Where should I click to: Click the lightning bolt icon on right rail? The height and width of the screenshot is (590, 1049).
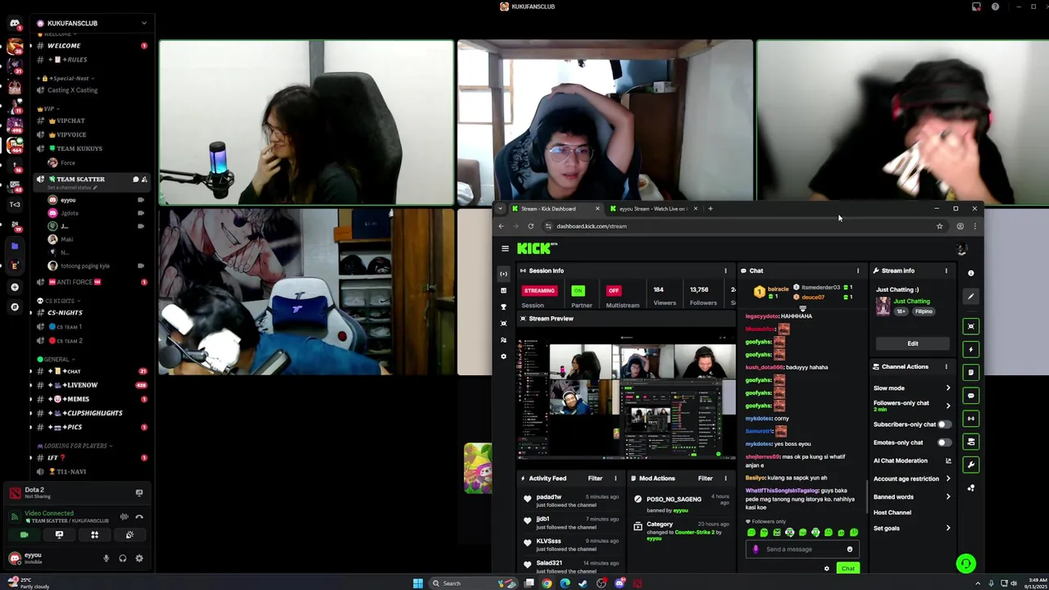click(971, 349)
